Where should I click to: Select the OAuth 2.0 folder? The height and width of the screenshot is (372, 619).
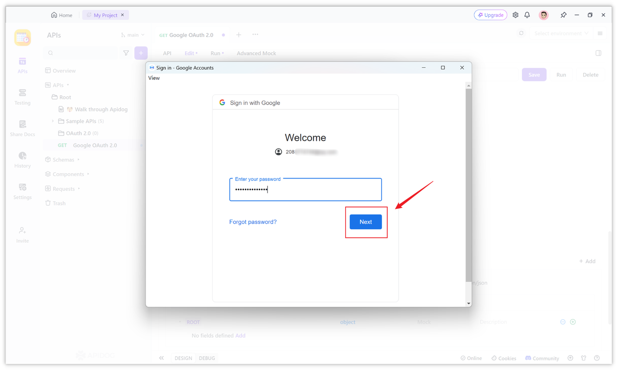(x=78, y=133)
